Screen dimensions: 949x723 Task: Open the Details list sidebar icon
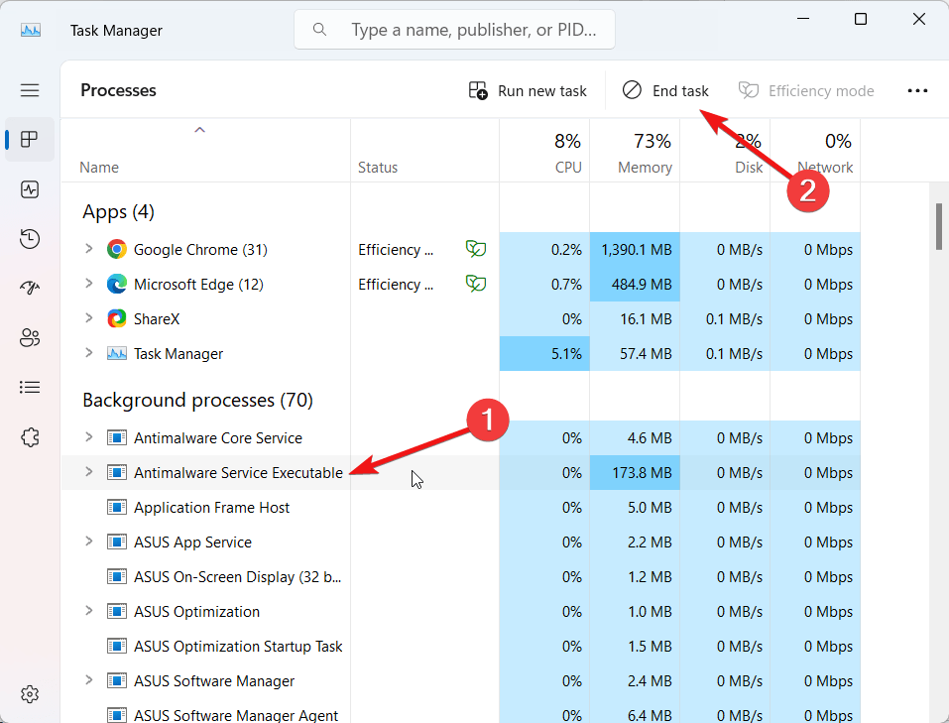[30, 387]
